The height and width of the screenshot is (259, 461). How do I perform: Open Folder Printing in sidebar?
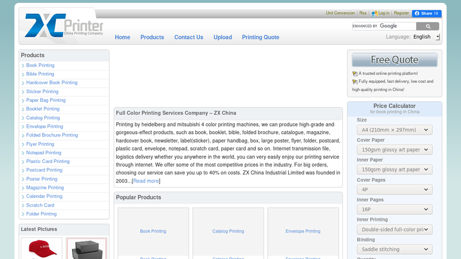41,214
